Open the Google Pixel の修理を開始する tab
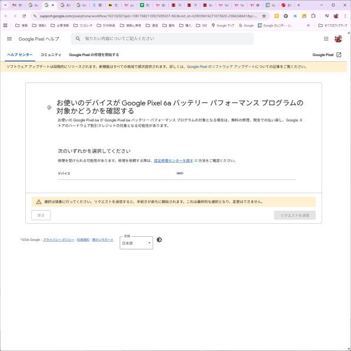The height and width of the screenshot is (351, 351). (94, 55)
